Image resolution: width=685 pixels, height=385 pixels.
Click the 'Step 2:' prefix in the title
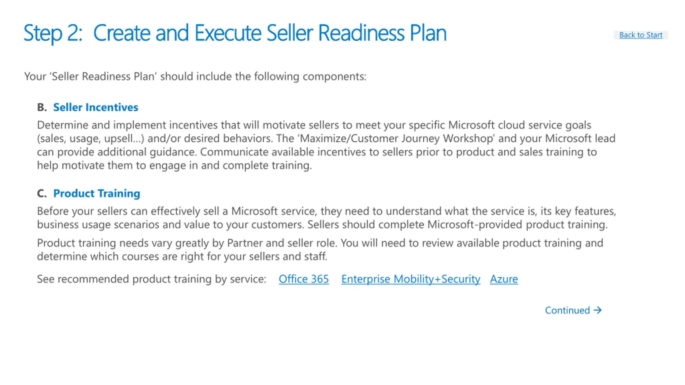tap(53, 33)
